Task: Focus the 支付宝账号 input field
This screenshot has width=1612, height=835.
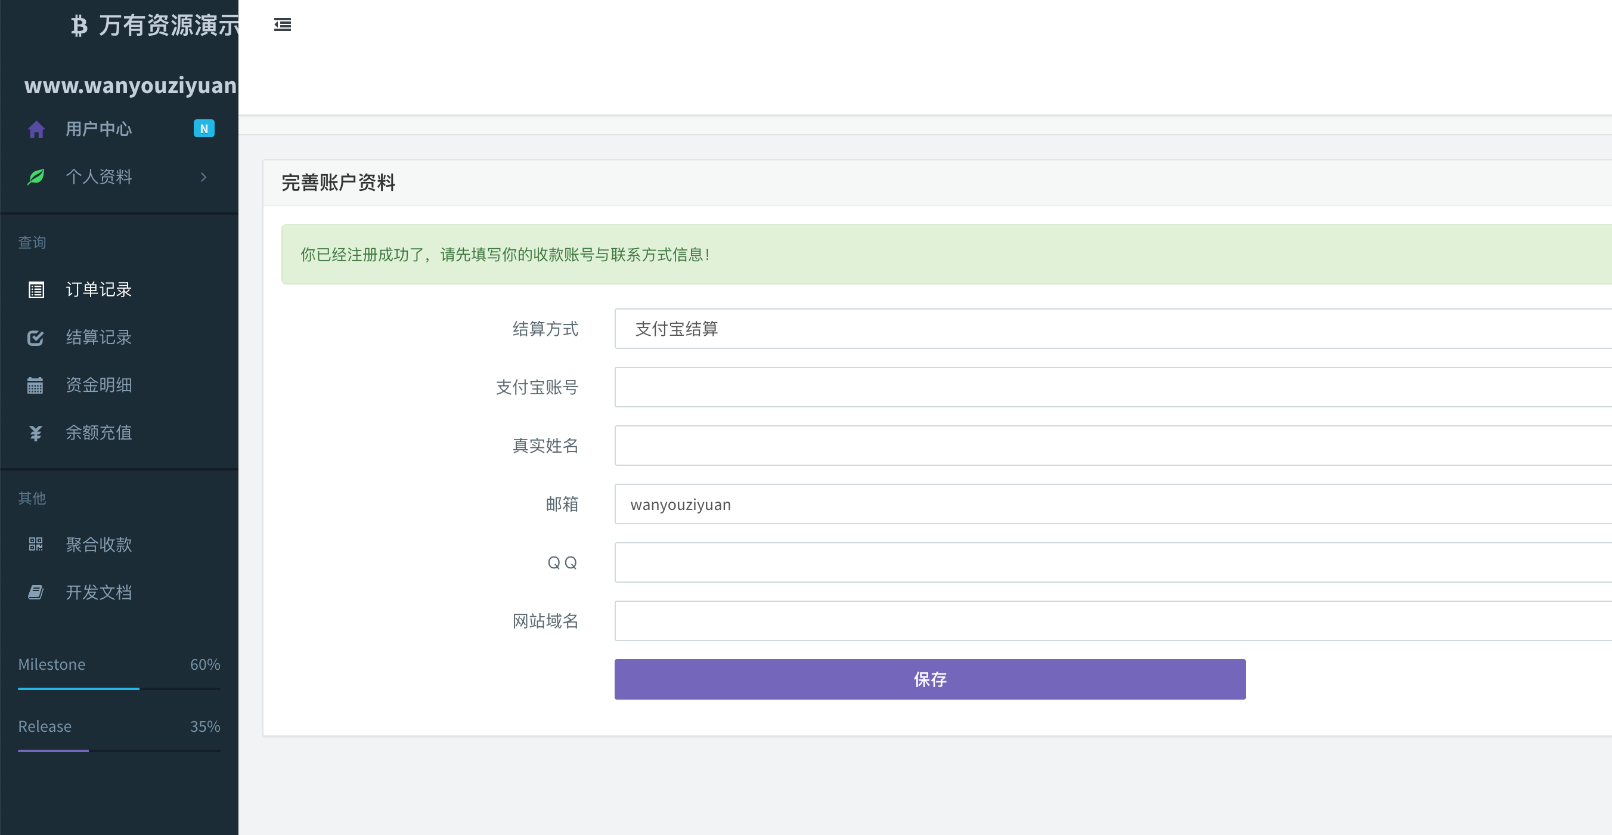Action: click(x=1111, y=387)
